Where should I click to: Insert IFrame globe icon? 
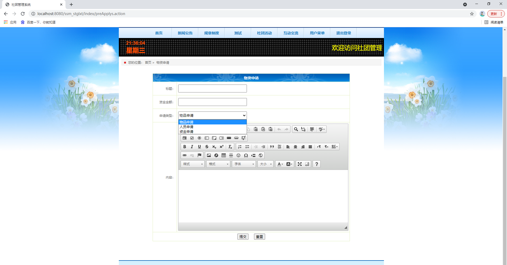pos(261,155)
